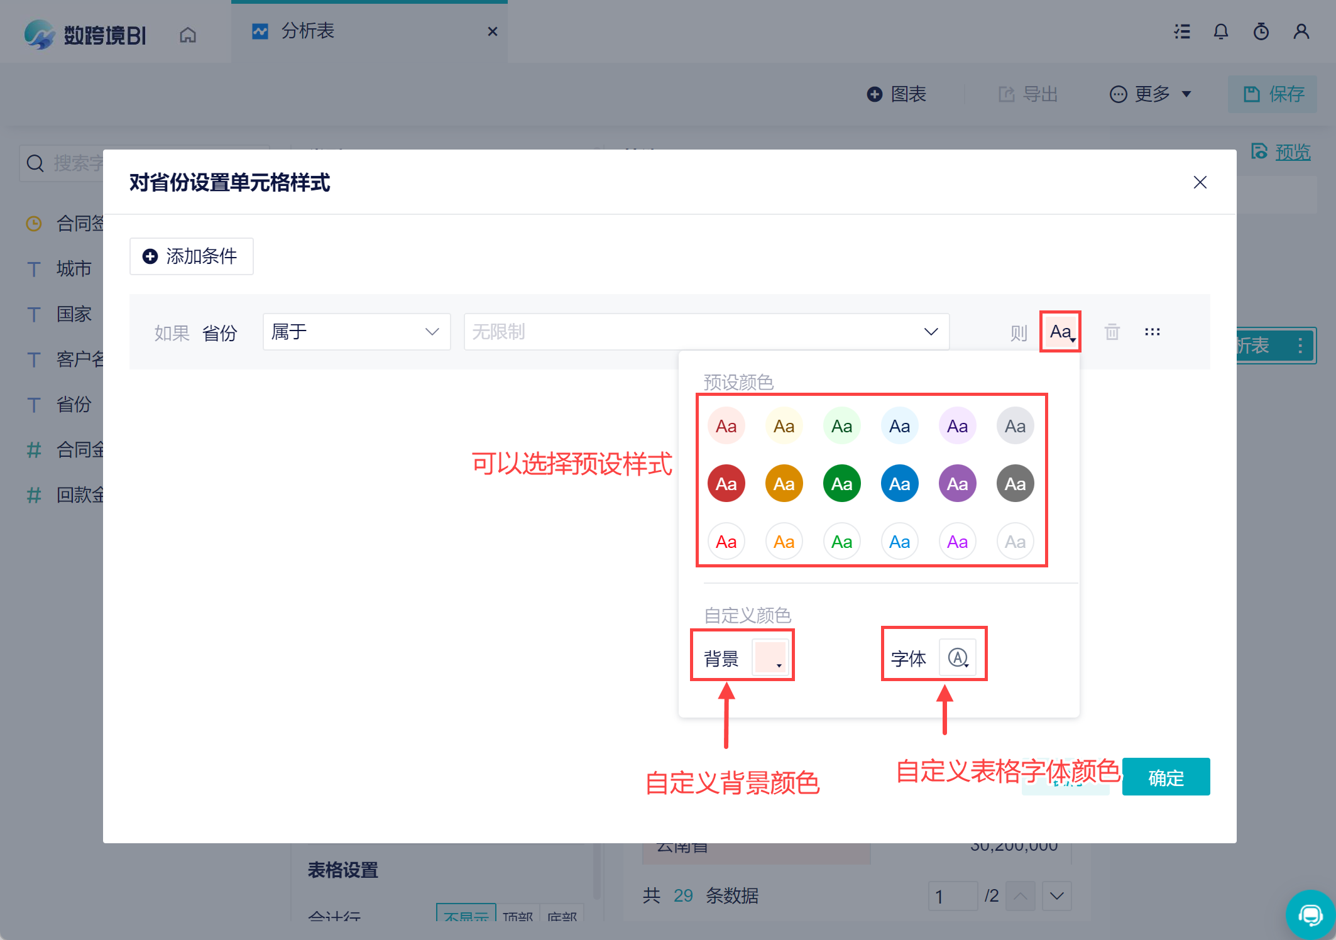This screenshot has width=1336, height=940.
Task: Click the 添加条件 button
Action: point(191,256)
